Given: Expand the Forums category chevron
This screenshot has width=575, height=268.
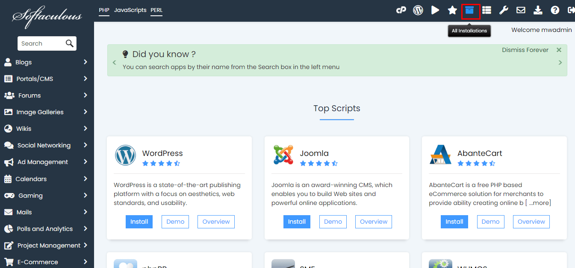Looking at the screenshot, I should [x=86, y=95].
